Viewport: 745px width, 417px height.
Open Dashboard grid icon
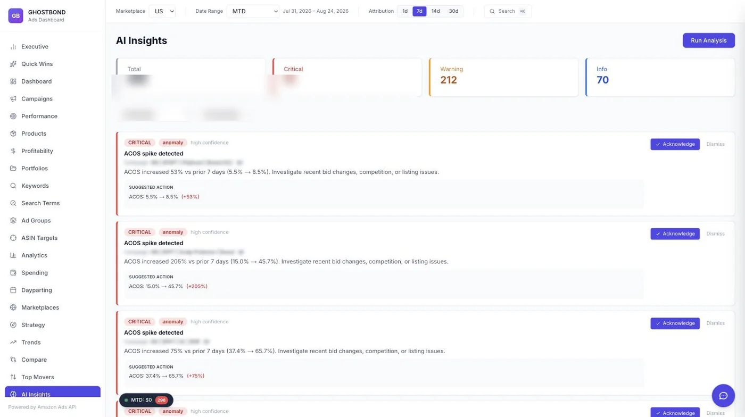[x=13, y=81]
